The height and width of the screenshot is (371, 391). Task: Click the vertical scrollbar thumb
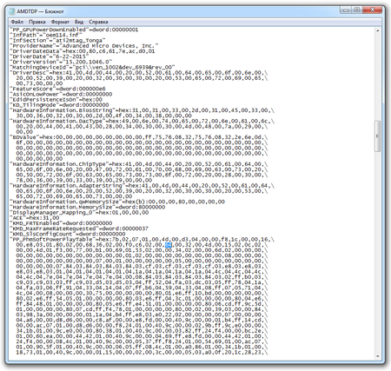pyautogui.click(x=377, y=136)
